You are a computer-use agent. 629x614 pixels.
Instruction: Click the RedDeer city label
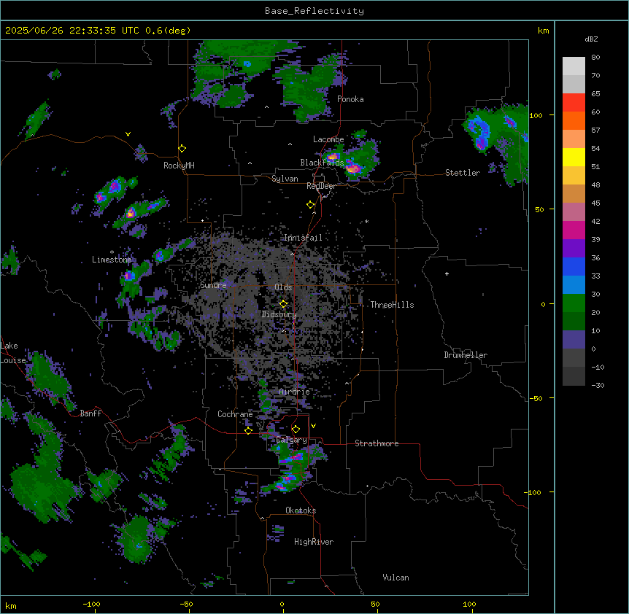point(321,186)
